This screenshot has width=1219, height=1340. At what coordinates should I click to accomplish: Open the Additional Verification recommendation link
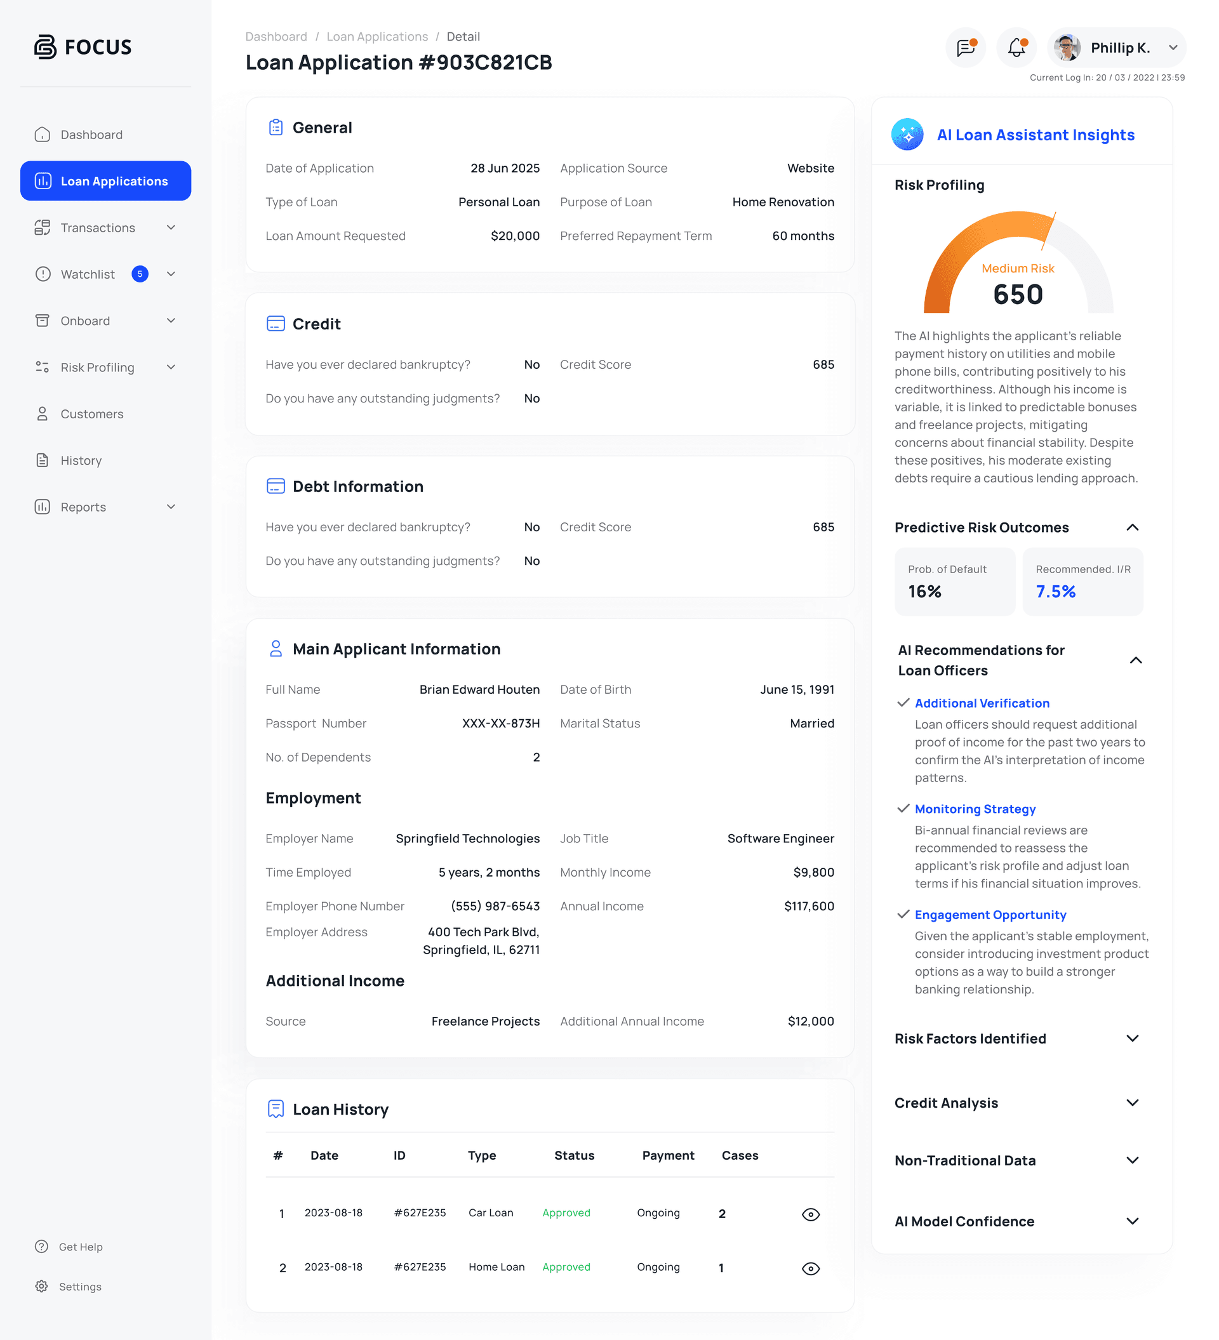tap(982, 703)
